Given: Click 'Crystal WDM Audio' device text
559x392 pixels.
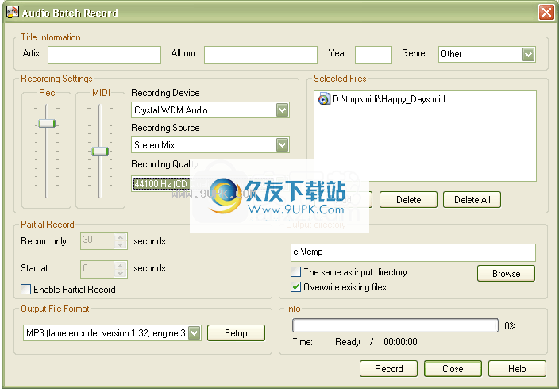Looking at the screenshot, I should [x=171, y=110].
